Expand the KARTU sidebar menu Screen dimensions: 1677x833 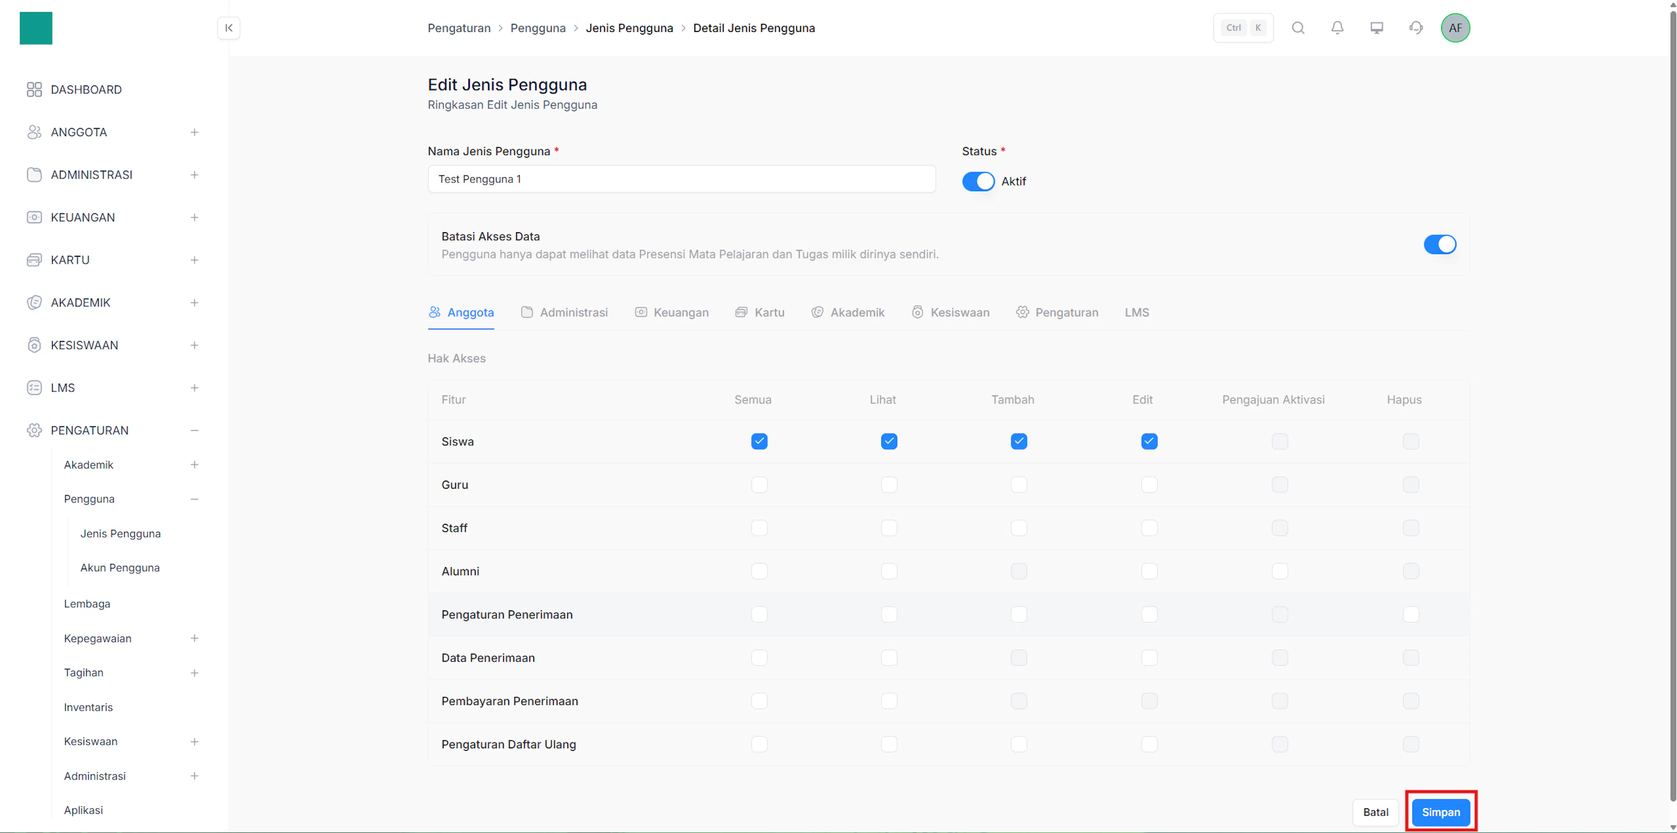coord(194,260)
